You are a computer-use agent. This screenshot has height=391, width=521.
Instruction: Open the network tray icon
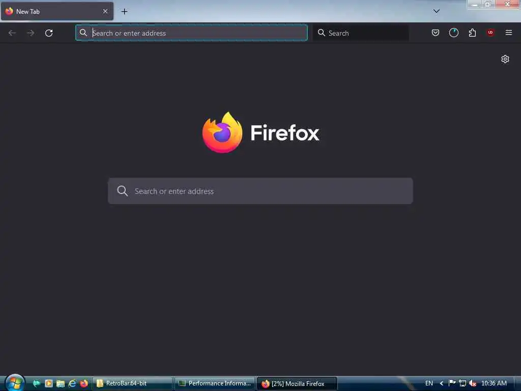(x=462, y=383)
